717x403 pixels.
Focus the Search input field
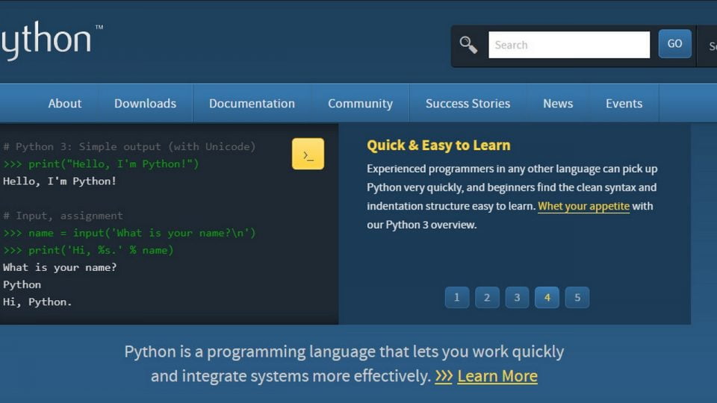(569, 45)
